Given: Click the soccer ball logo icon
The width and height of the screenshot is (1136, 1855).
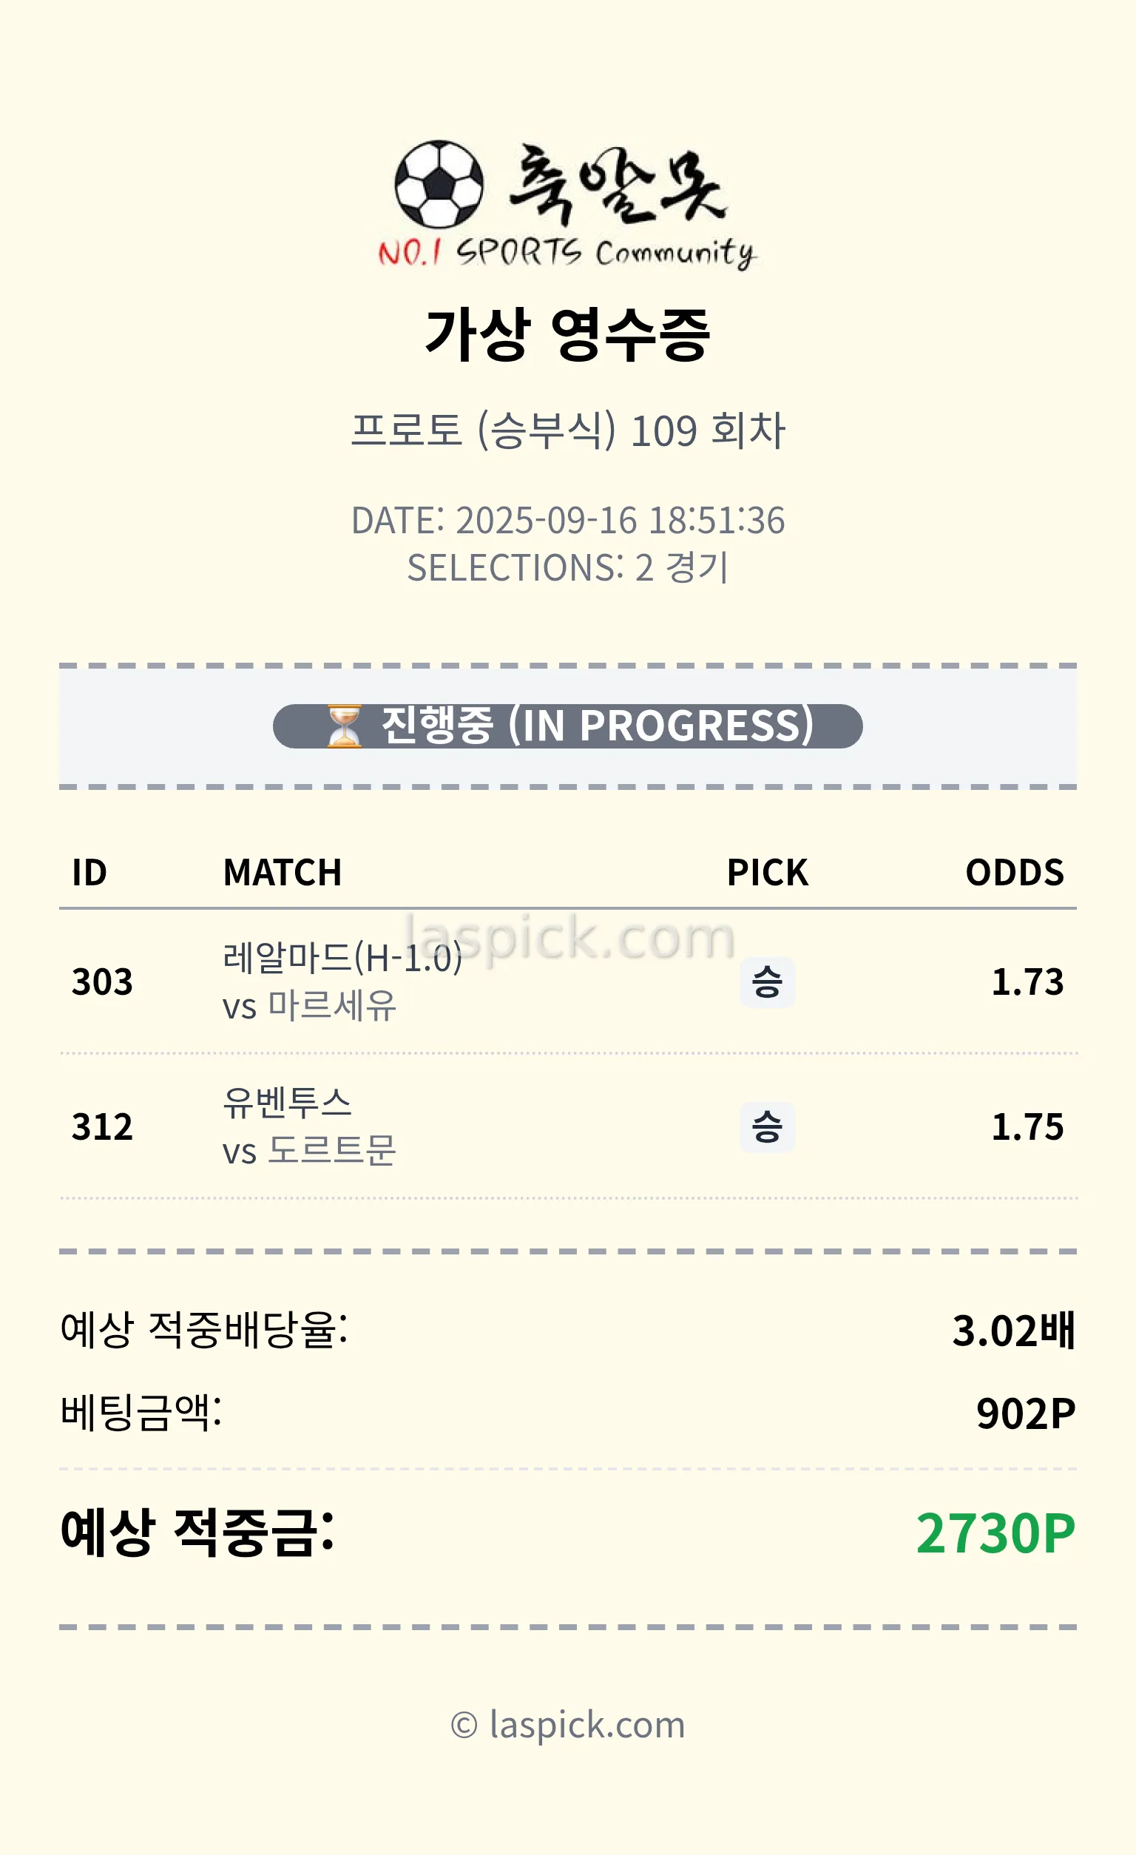Looking at the screenshot, I should (439, 183).
